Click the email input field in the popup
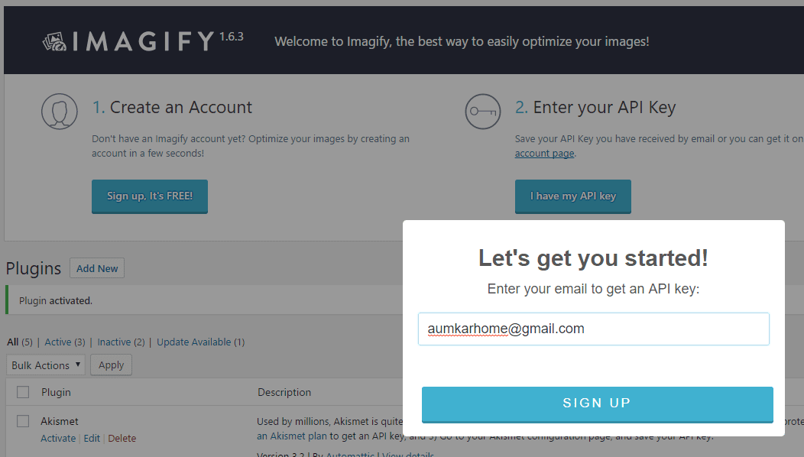The width and height of the screenshot is (804, 457). click(x=593, y=329)
